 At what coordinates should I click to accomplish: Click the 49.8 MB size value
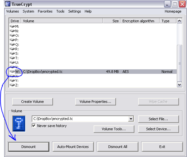pos(112,72)
